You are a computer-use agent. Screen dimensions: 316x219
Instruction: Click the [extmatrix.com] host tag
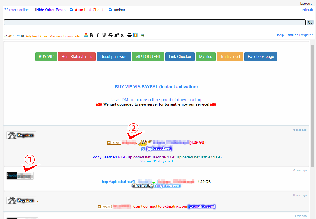click(202, 207)
